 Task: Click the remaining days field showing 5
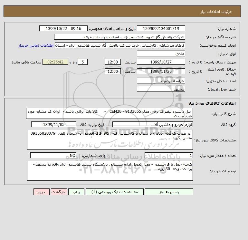point(83,62)
